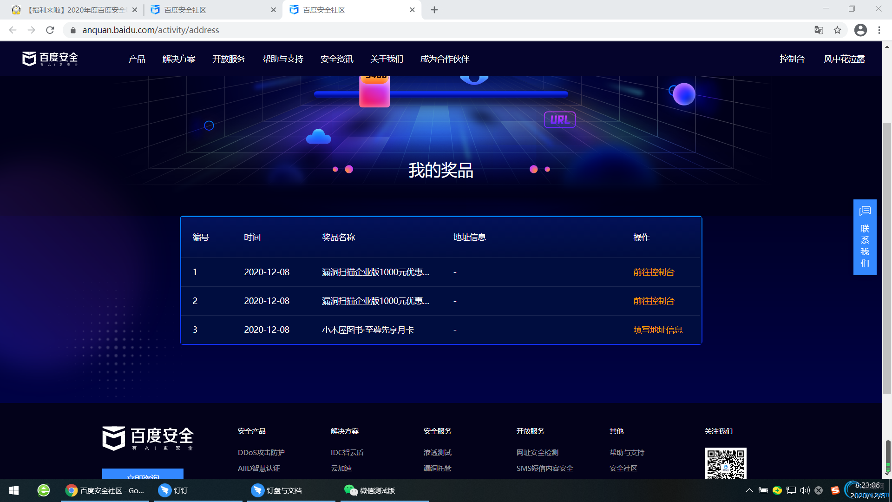Open the Chrome three-dot menu
The image size is (892, 502).
point(879,30)
